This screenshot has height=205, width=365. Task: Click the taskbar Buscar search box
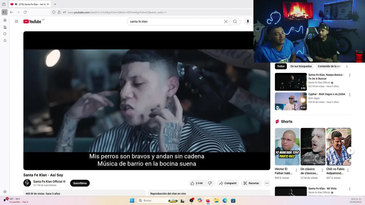[158, 200]
